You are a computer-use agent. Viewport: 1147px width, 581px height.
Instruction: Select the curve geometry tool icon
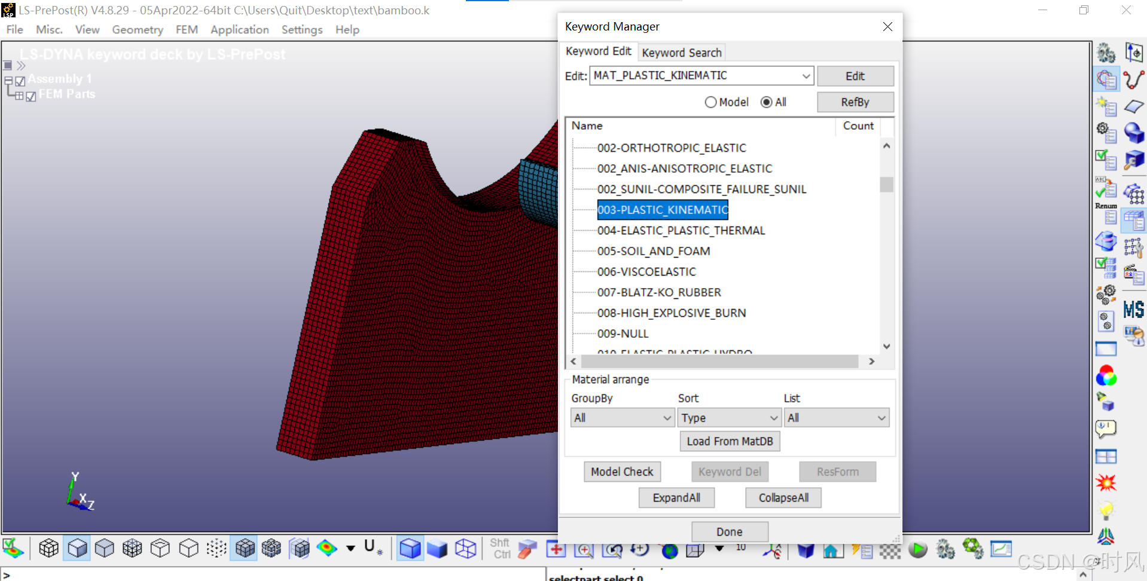[x=1134, y=79]
